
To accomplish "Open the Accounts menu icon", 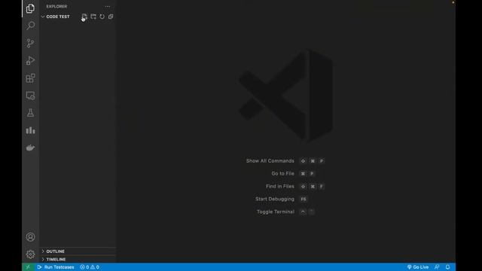I will [30, 237].
